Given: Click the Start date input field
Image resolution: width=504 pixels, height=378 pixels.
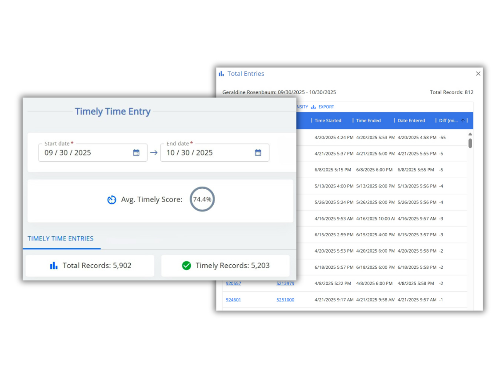Looking at the screenshot, I should (x=84, y=153).
